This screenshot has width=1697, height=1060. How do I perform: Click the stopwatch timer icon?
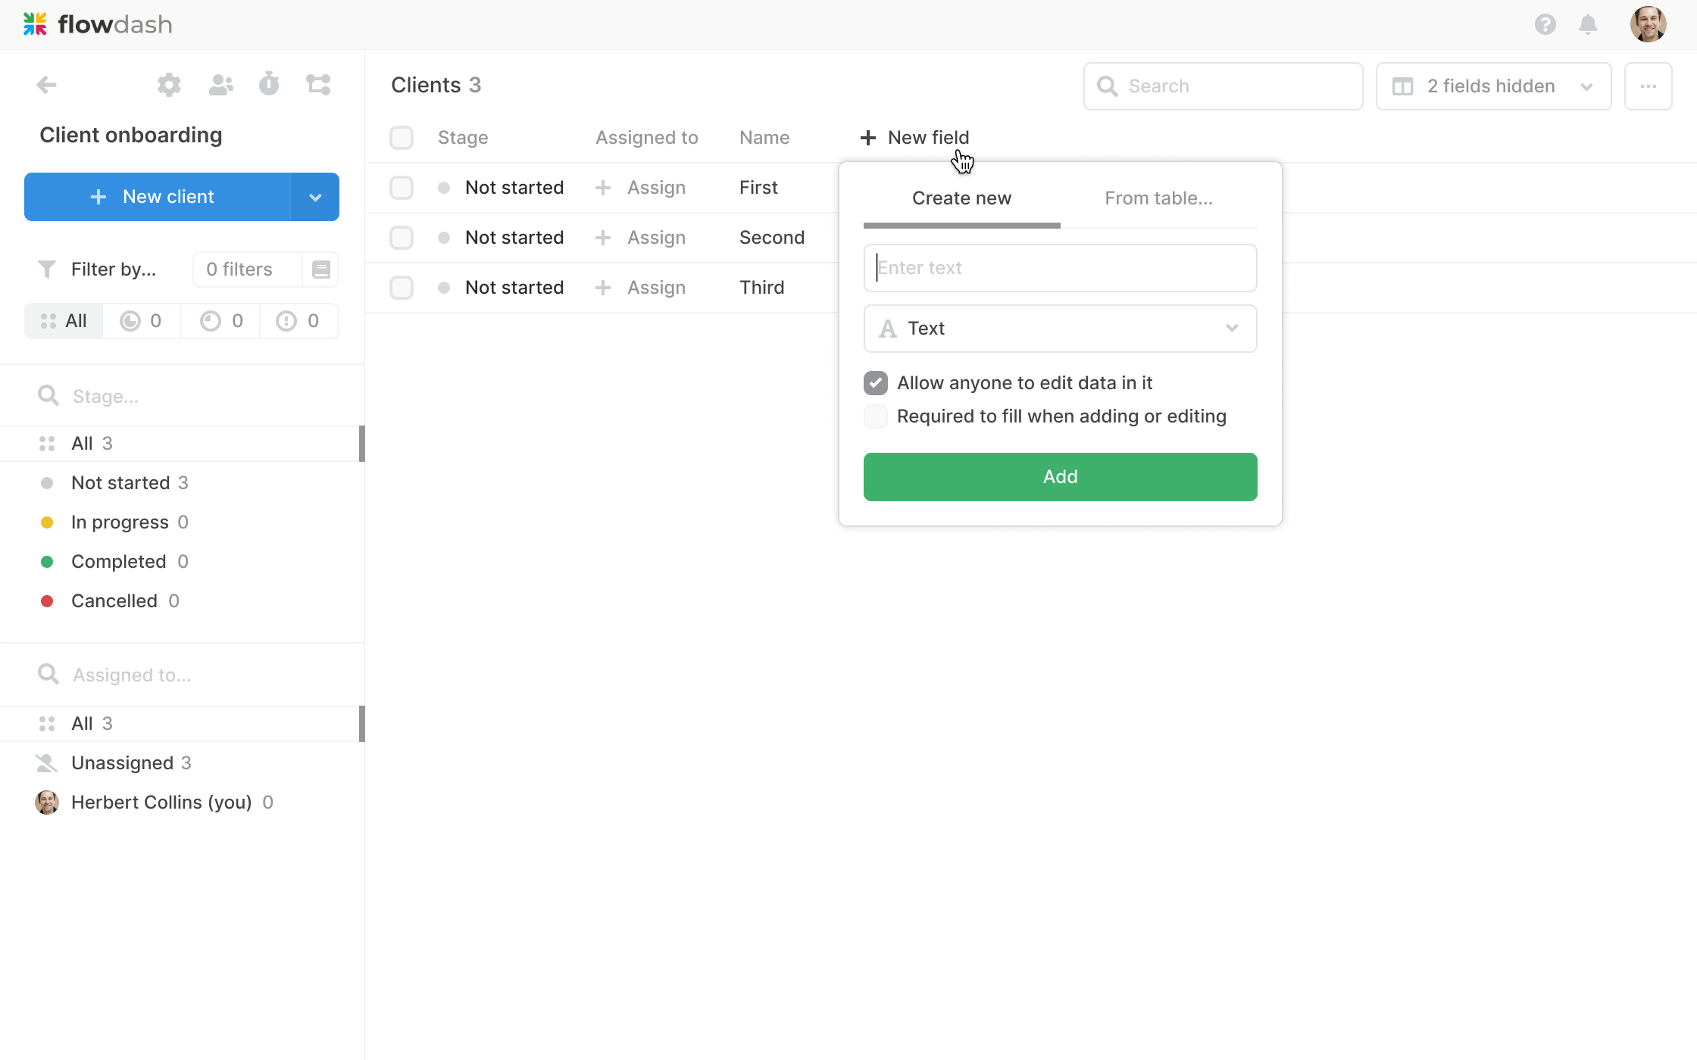(269, 84)
